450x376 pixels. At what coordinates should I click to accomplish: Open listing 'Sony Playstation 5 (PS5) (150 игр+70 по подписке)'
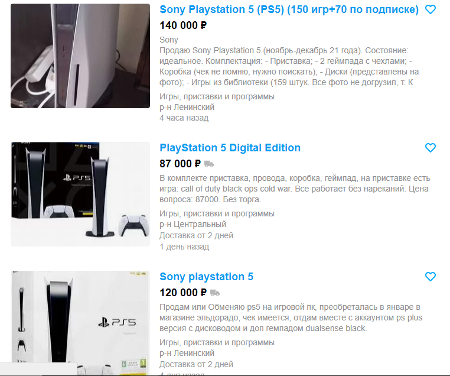tap(289, 9)
